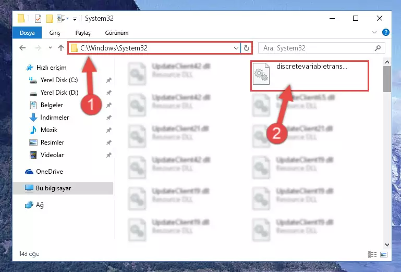Open Videolar folder in sidebar
This screenshot has width=401, height=272.
pyautogui.click(x=52, y=155)
